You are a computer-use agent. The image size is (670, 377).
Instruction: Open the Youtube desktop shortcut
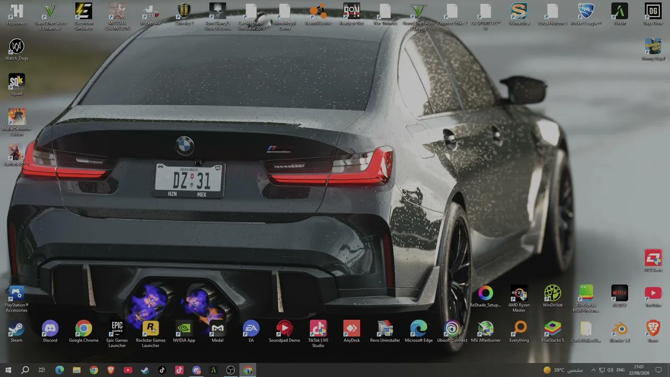click(x=653, y=296)
